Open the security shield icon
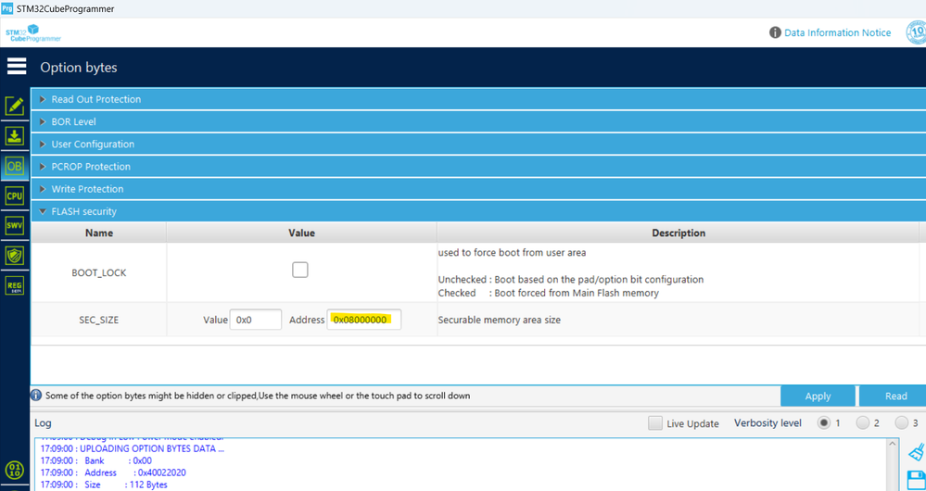This screenshot has width=926, height=491. click(x=15, y=256)
